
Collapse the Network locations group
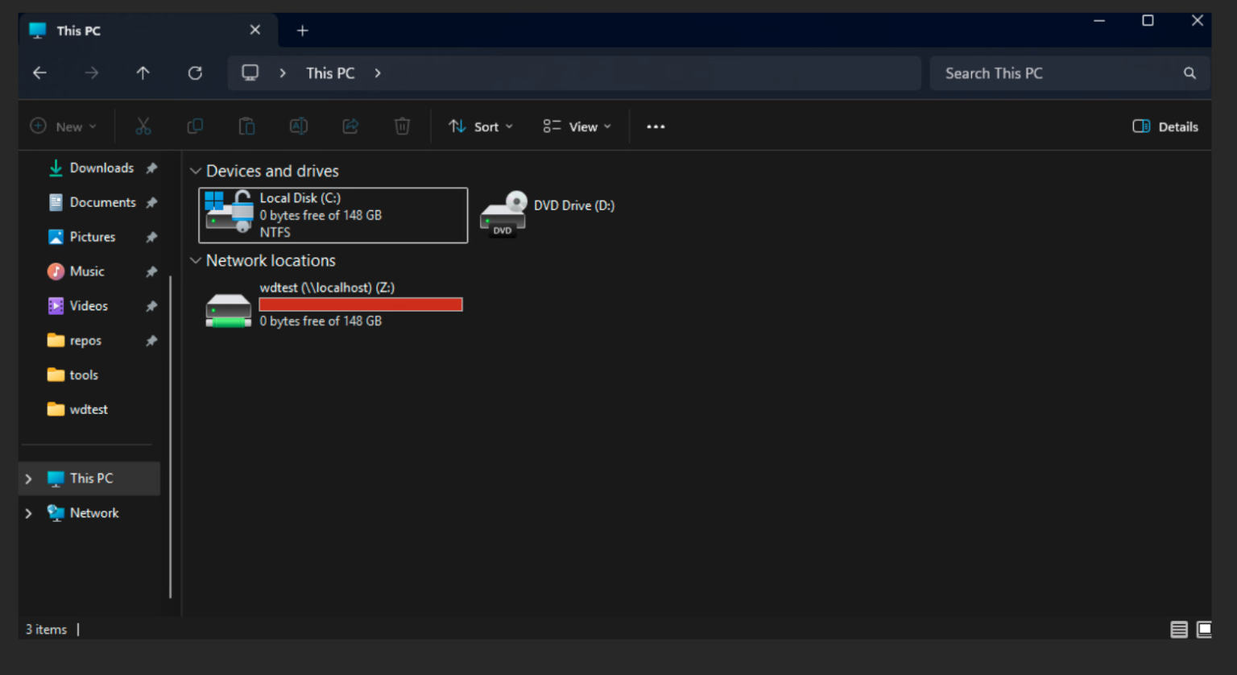(195, 261)
